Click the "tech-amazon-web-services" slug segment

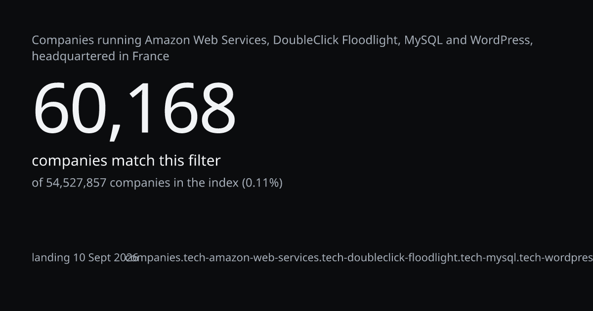(251, 258)
